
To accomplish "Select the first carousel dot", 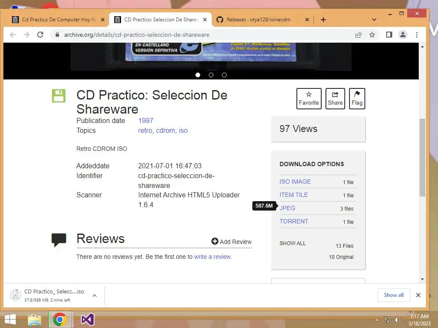I will (x=198, y=75).
